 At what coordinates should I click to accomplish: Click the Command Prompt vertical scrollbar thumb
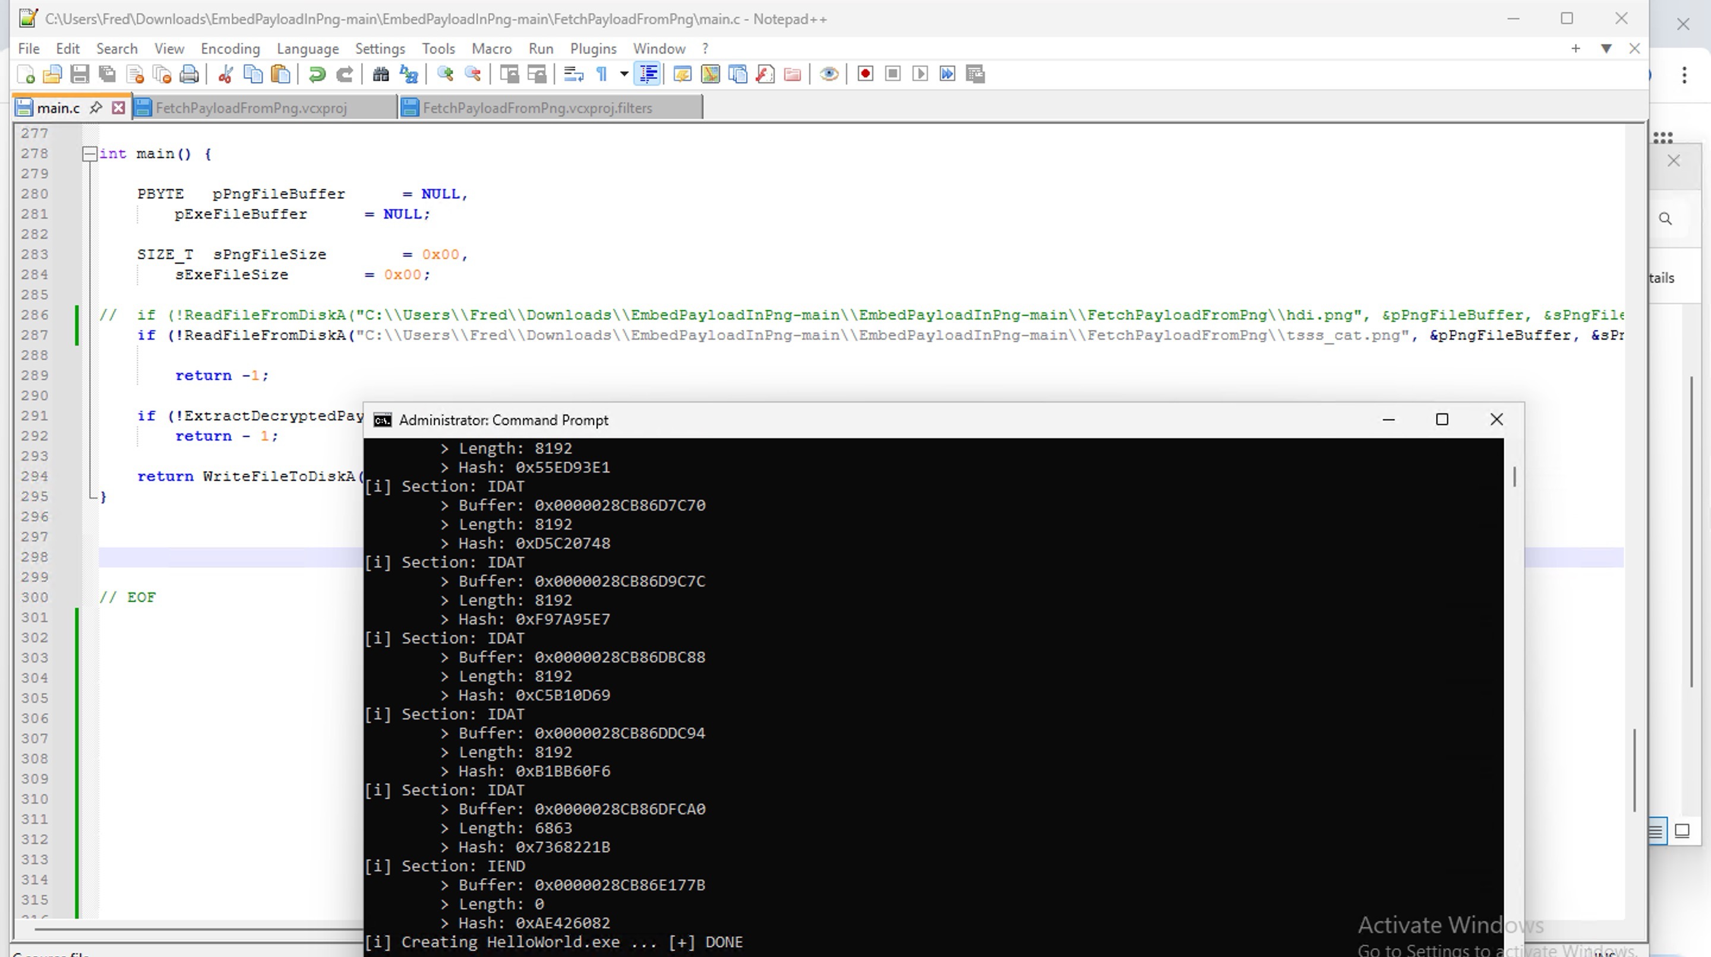pyautogui.click(x=1514, y=477)
